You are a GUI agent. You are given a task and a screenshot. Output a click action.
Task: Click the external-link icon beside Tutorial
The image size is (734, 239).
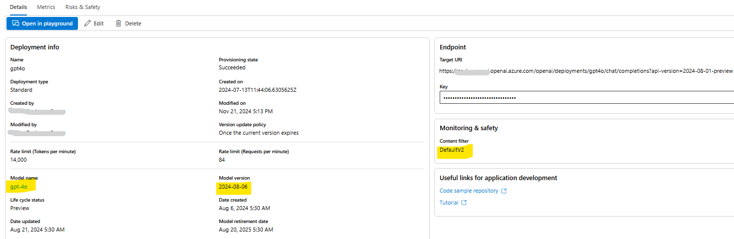pyautogui.click(x=464, y=203)
